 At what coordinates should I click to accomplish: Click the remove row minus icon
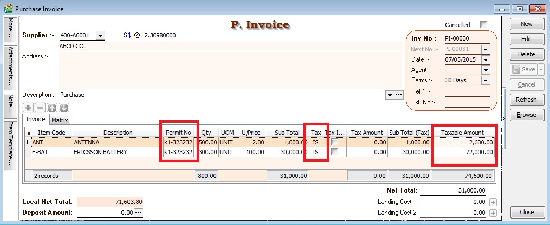[x=40, y=108]
